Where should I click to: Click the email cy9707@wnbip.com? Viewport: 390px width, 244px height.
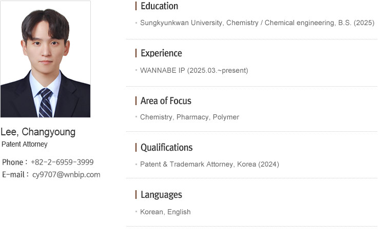tap(66, 174)
